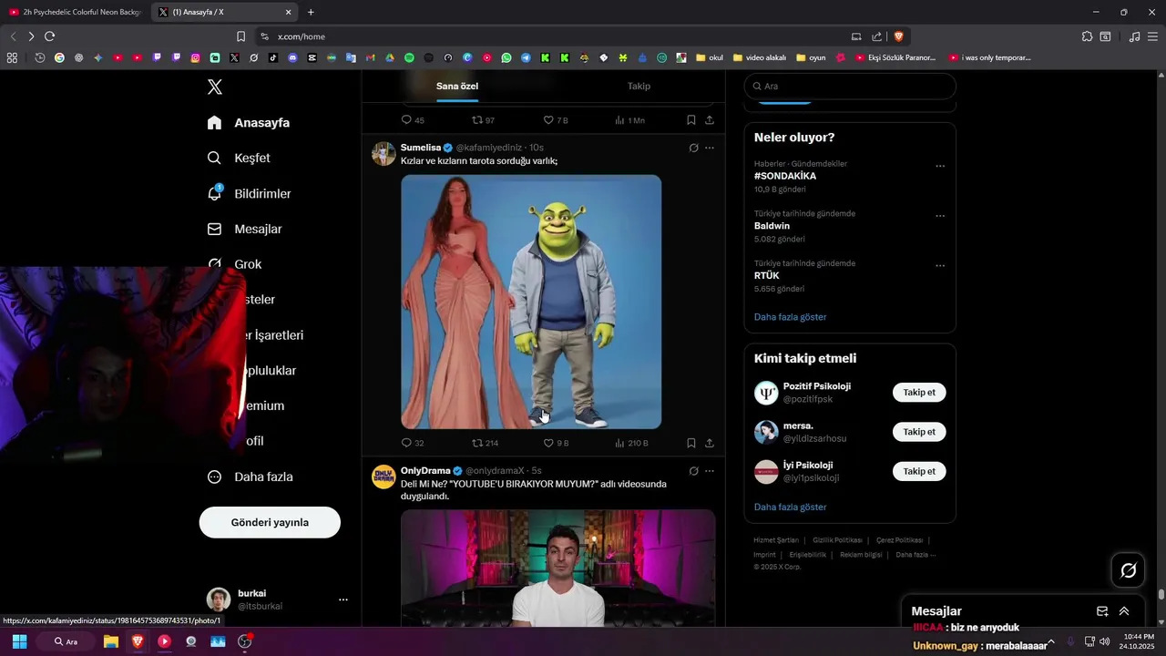
Task: Open Instagram bookmark in bookmarks bar
Action: (x=196, y=57)
